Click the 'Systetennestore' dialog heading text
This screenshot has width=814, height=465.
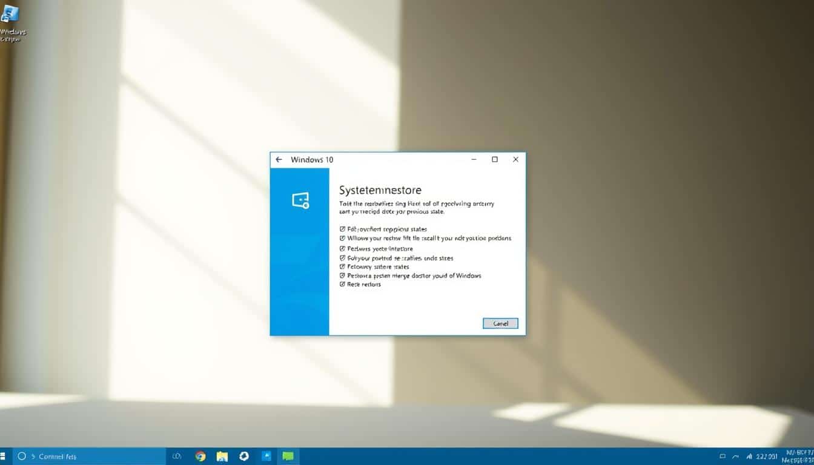[x=380, y=191]
